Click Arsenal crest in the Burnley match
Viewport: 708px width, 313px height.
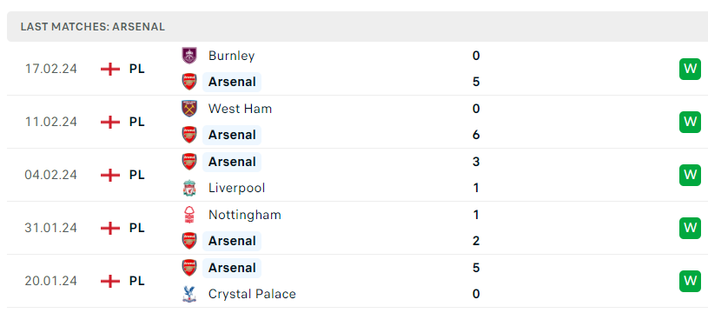coord(189,82)
